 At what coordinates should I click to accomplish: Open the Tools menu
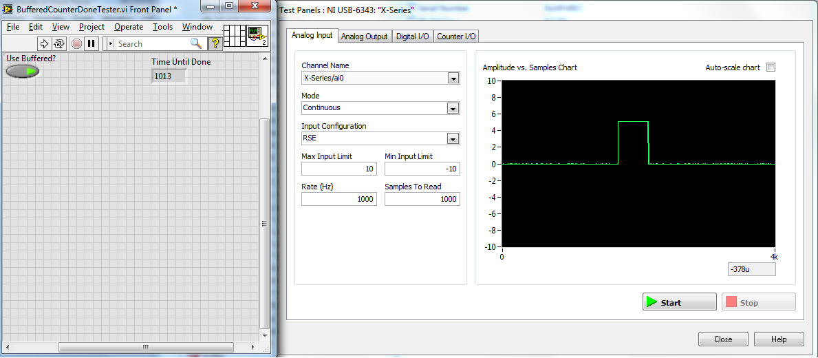point(163,27)
